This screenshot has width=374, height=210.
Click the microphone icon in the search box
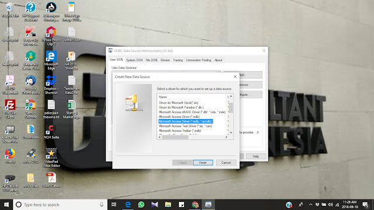pos(102,205)
